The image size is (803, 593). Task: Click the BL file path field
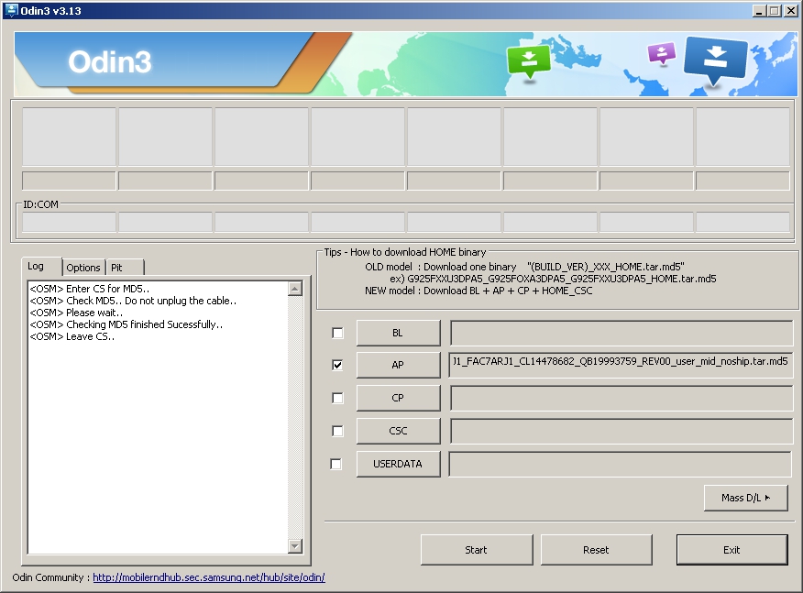tap(621, 334)
